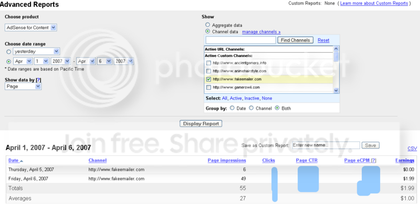Check the animehairstyle.com channel checkbox

(208, 71)
